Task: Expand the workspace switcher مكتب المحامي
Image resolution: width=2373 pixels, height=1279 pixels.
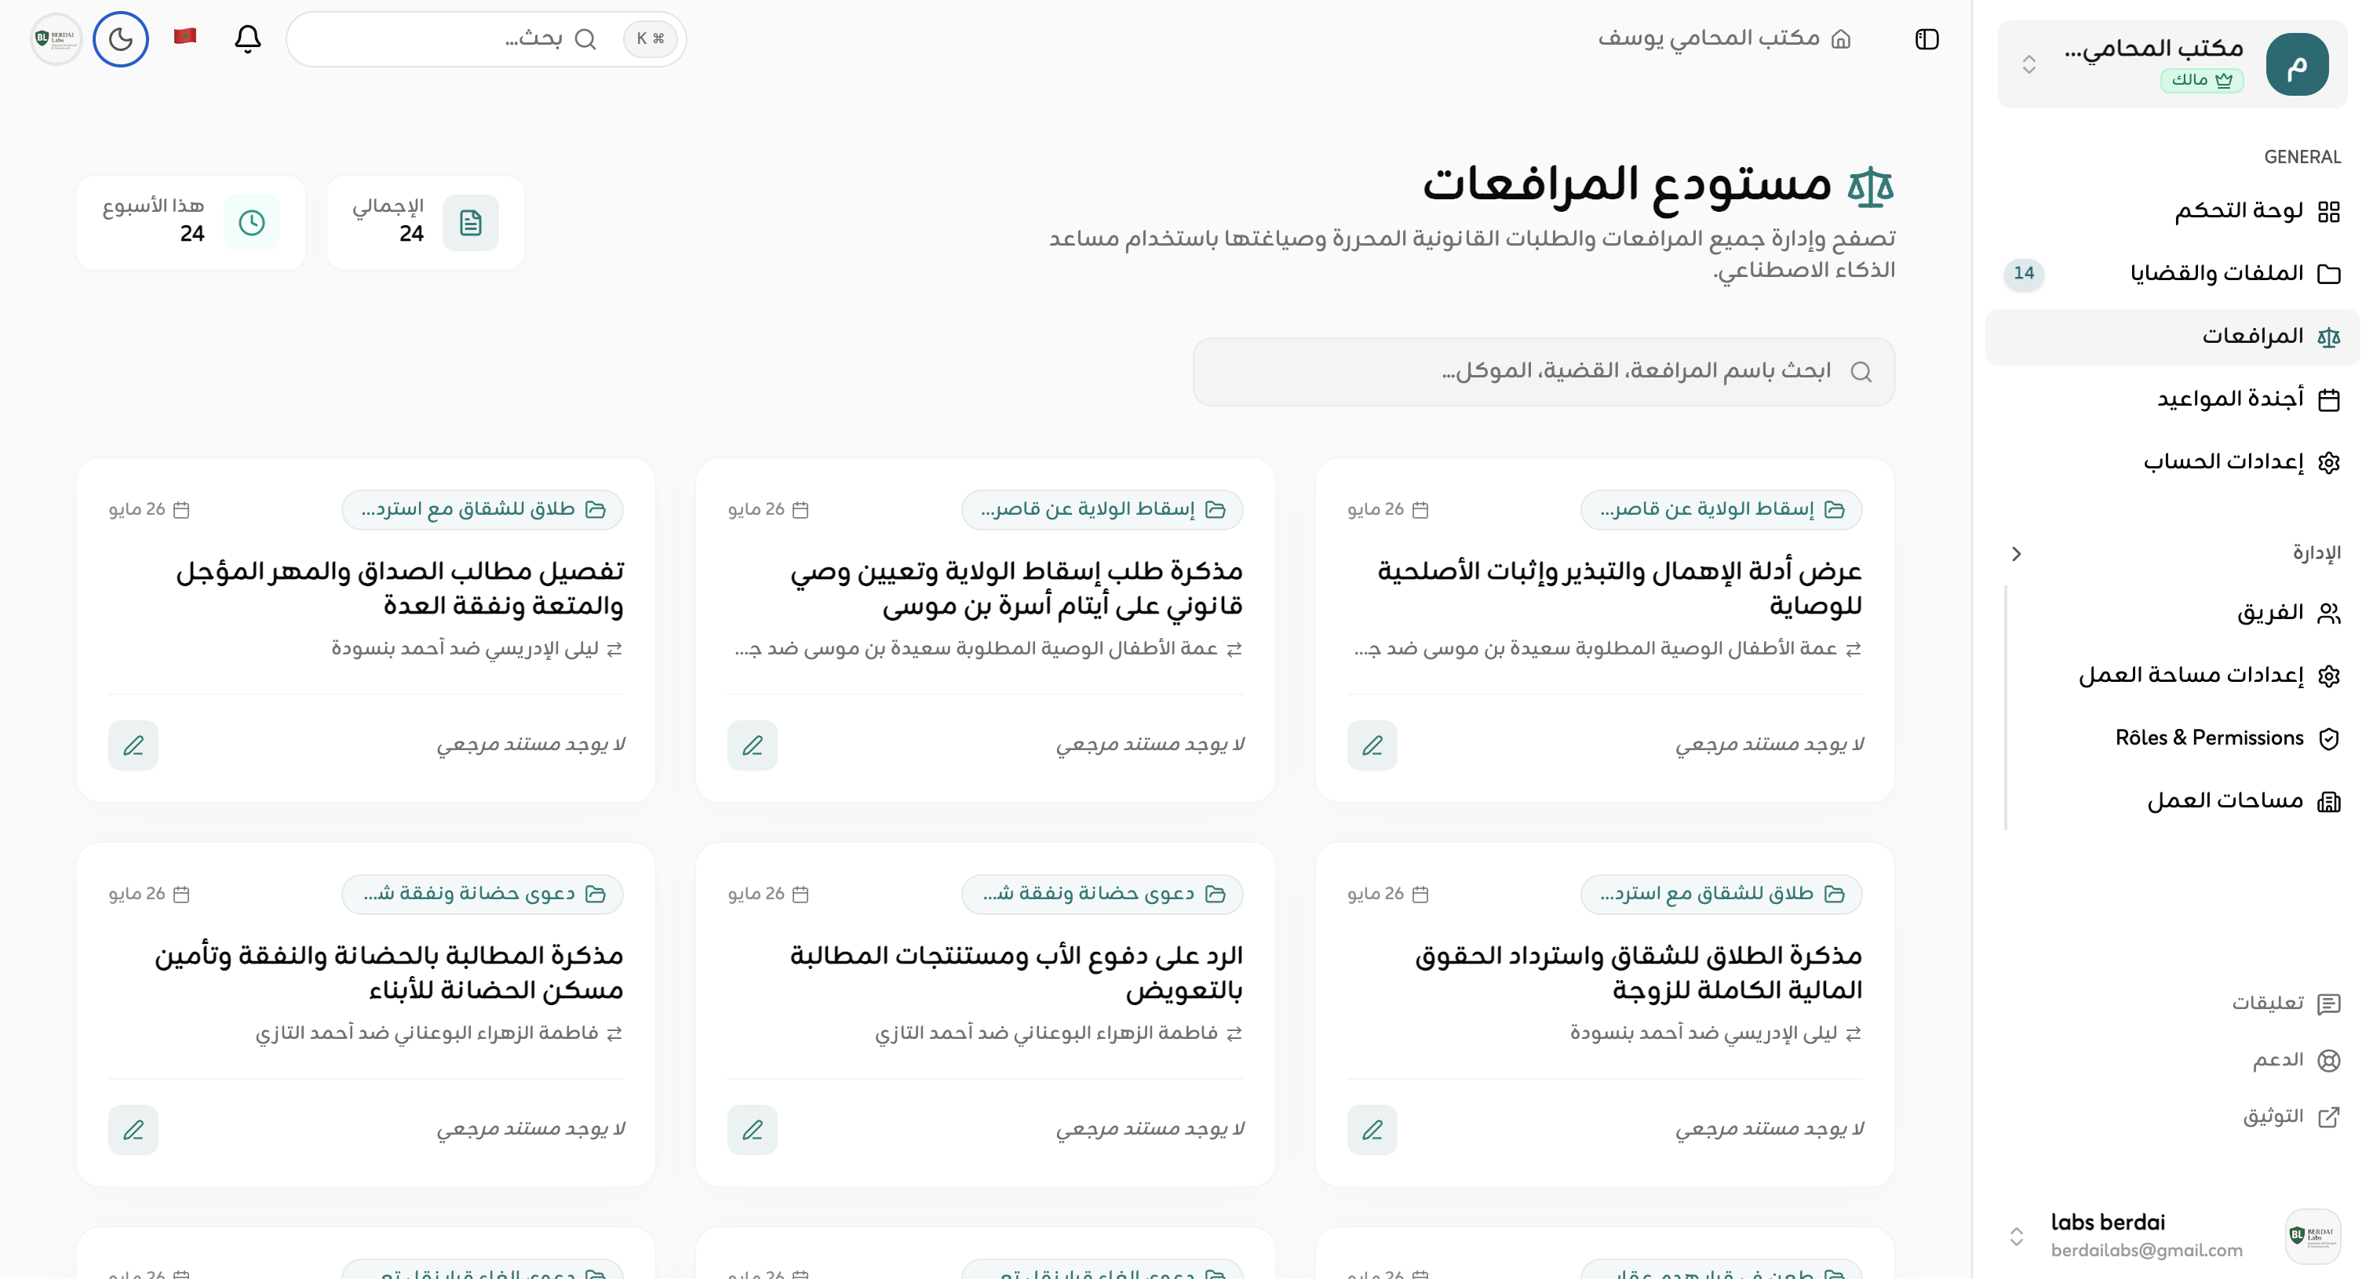Action: click(x=2172, y=64)
